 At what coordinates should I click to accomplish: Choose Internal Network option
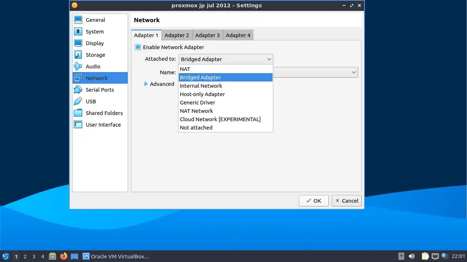coord(225,86)
